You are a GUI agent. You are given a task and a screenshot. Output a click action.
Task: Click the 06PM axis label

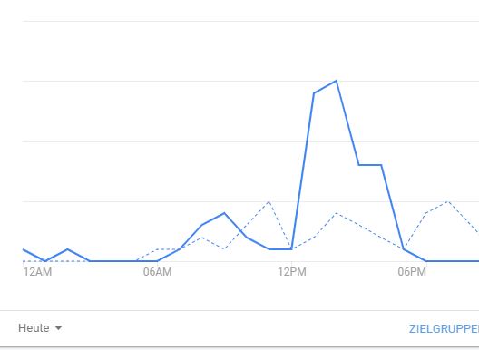[412, 272]
